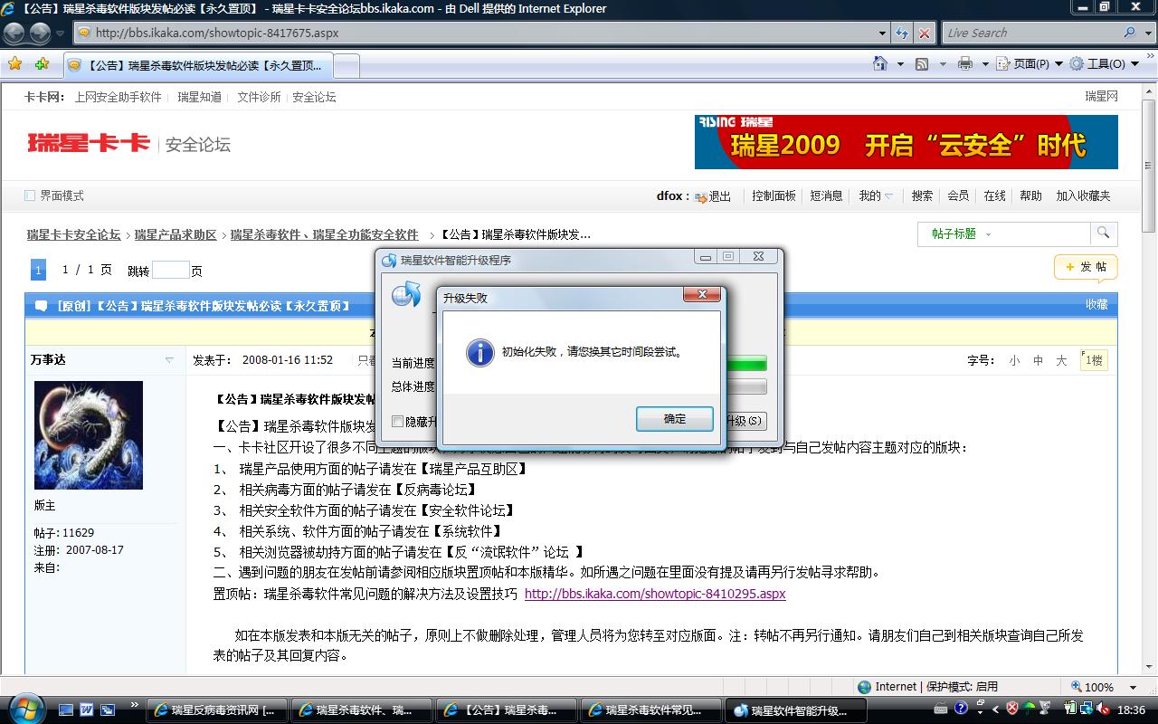1158x724 pixels.
Task: Click the blue help icon in system tray
Action: tap(961, 709)
